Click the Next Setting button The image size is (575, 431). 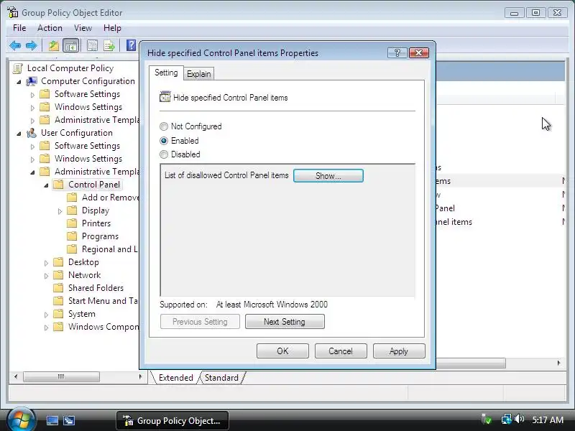pyautogui.click(x=285, y=321)
